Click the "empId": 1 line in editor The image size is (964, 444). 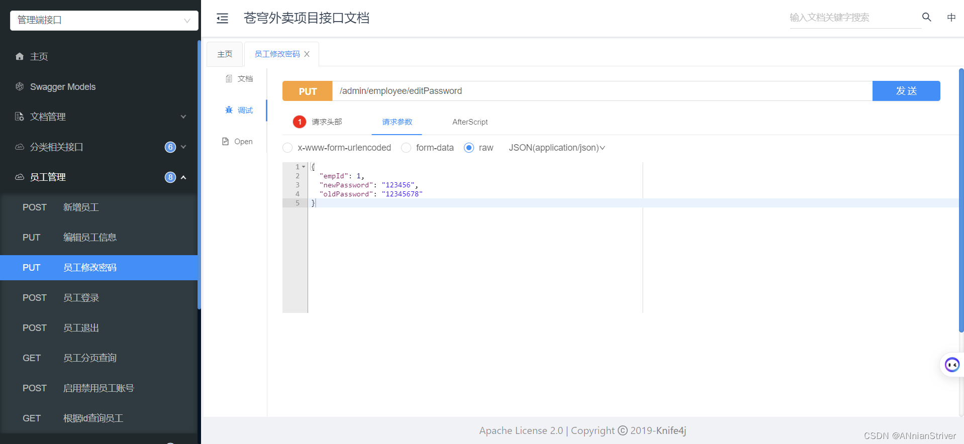coord(342,176)
